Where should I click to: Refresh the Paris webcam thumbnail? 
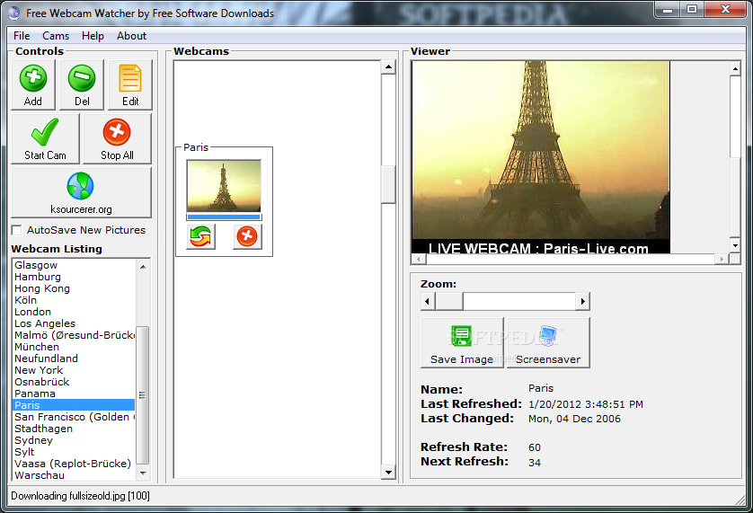click(x=200, y=237)
